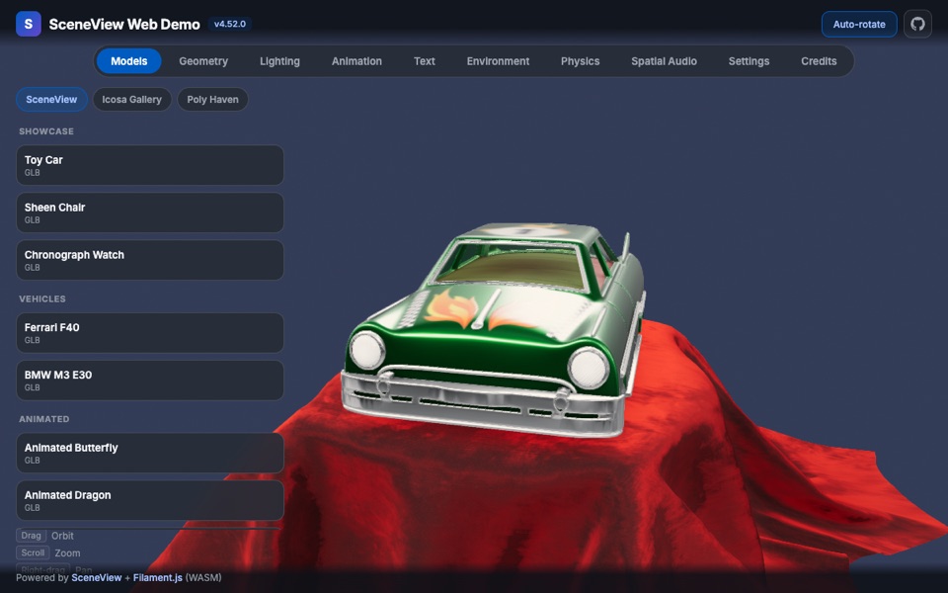
Task: View the Credits tab
Action: [819, 61]
